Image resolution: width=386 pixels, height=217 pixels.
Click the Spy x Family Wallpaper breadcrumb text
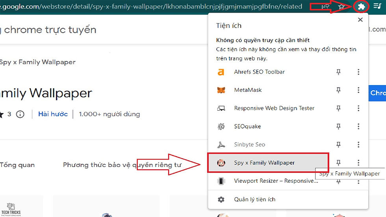[38, 62]
